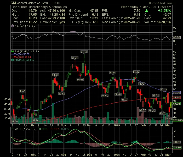Click the 50.62 low price annotation
The image size is (183, 157).
point(62,93)
